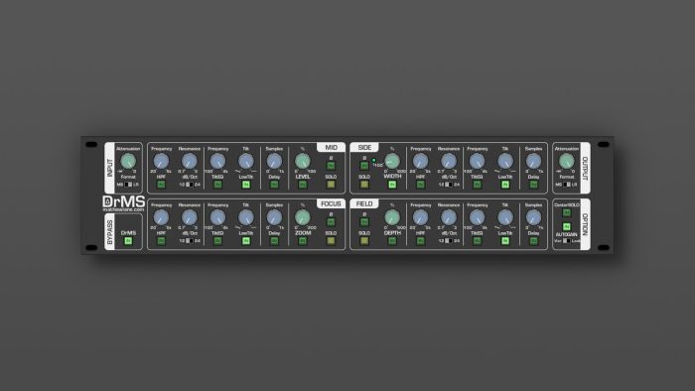Viewport: 695px width, 391px height.
Task: Turn the FIELD HPF Frequency knob
Action: (x=420, y=217)
